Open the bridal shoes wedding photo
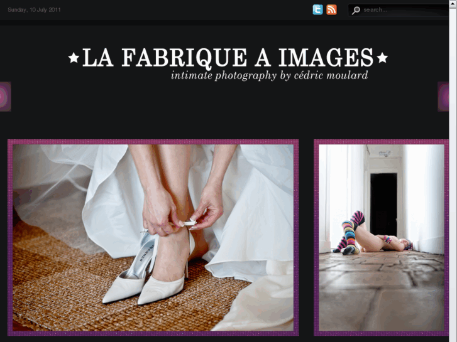This screenshot has width=457, height=342. pyautogui.click(x=153, y=237)
